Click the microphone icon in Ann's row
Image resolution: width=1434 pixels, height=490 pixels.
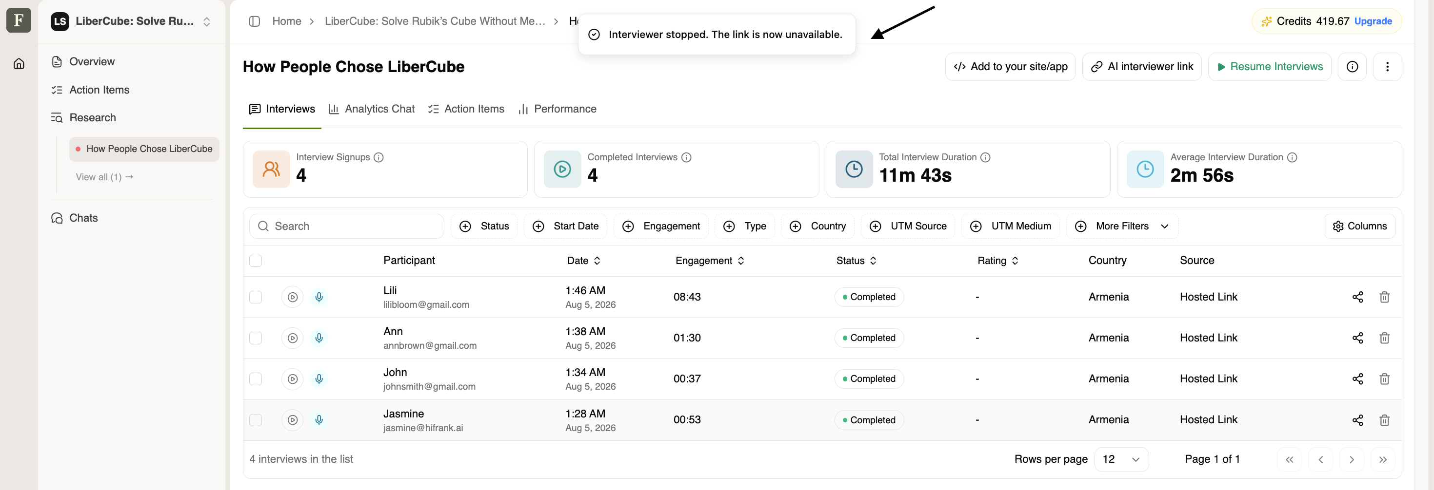pyautogui.click(x=319, y=338)
